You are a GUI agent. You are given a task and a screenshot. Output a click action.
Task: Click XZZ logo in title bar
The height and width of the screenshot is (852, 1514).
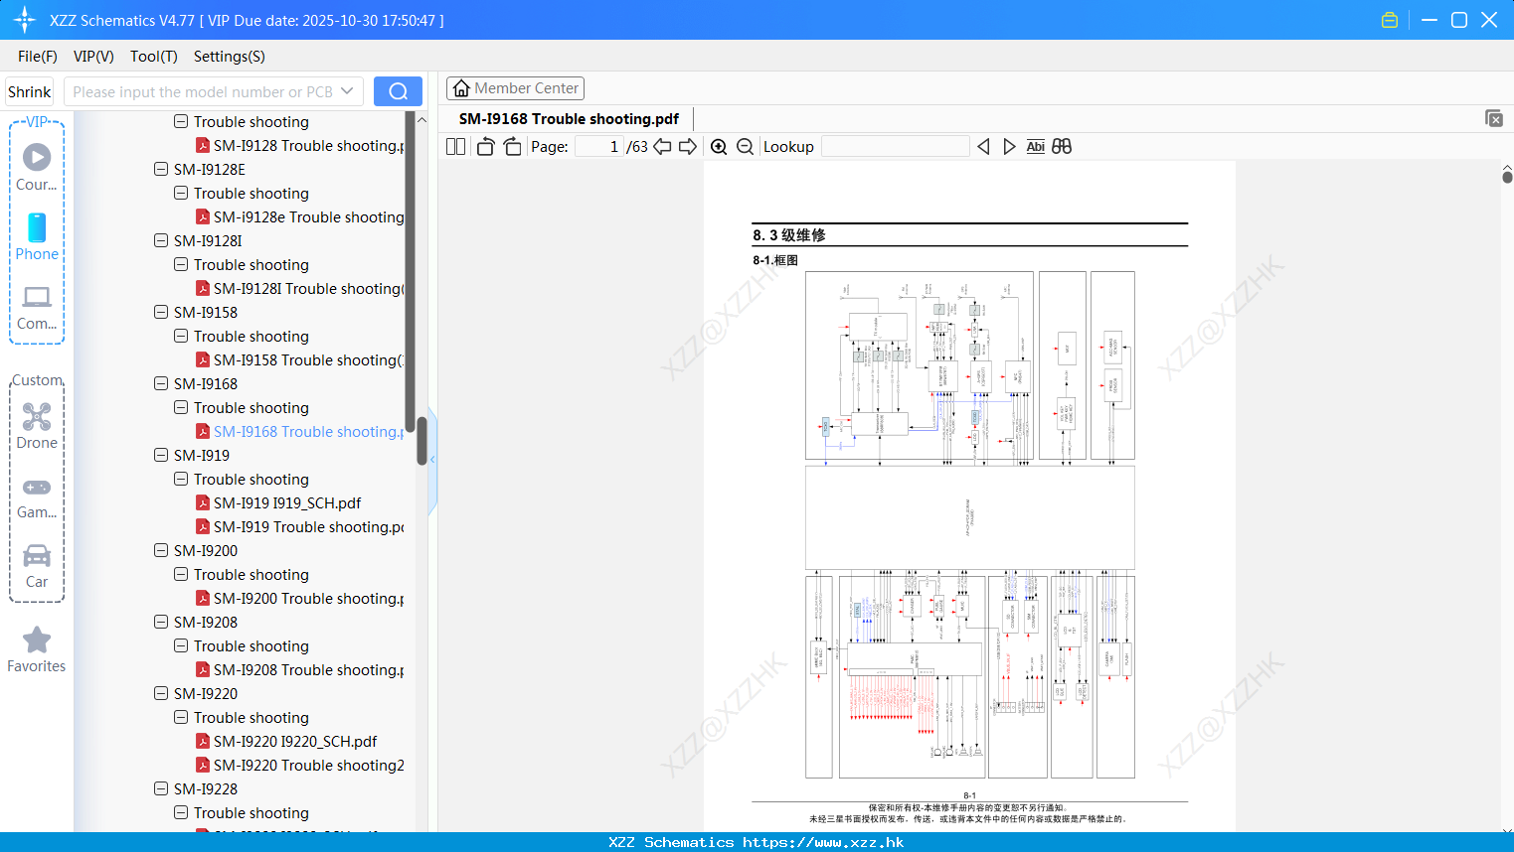coord(25,20)
